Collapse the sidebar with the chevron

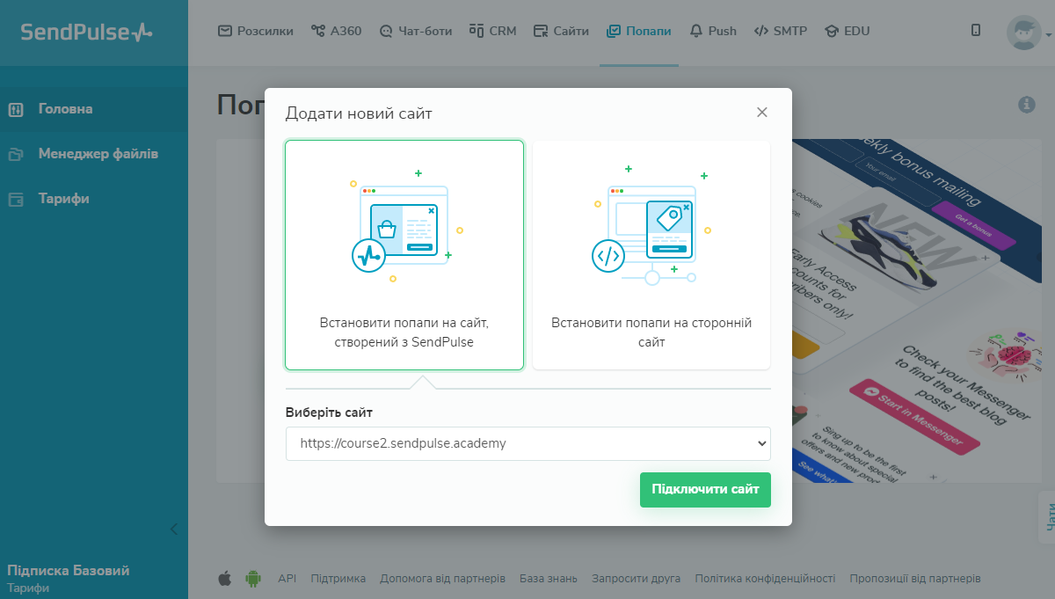coord(174,529)
